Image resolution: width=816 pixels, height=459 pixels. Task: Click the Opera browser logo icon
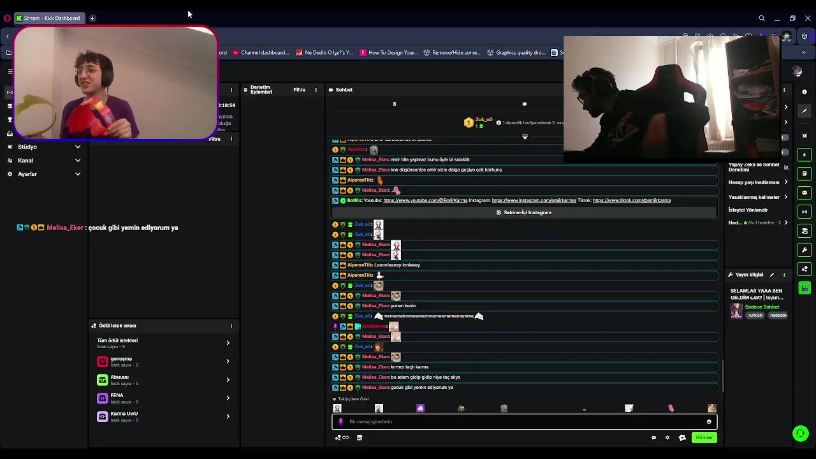[x=7, y=18]
